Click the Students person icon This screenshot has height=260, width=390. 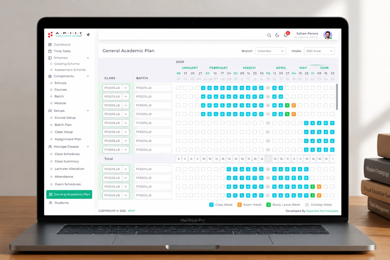click(51, 203)
